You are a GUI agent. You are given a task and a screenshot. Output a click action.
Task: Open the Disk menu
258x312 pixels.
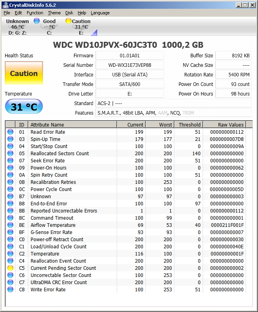(69, 13)
